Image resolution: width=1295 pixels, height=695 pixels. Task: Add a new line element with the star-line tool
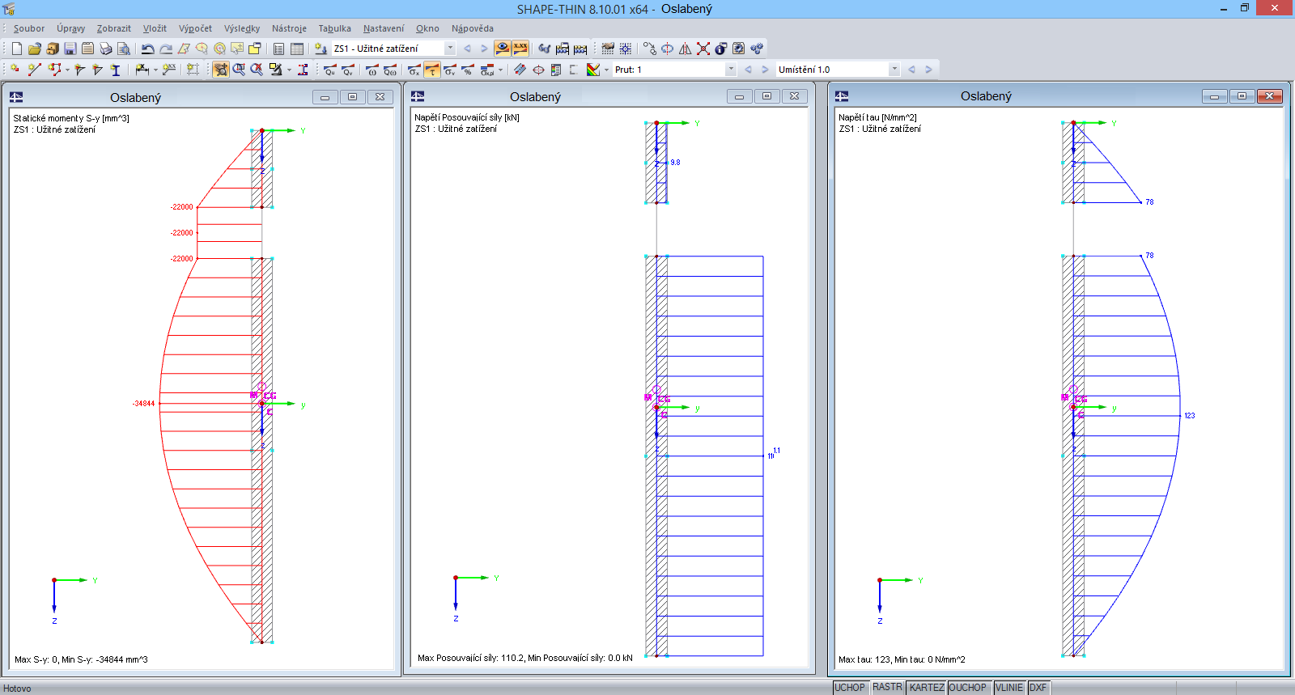pyautogui.click(x=34, y=70)
